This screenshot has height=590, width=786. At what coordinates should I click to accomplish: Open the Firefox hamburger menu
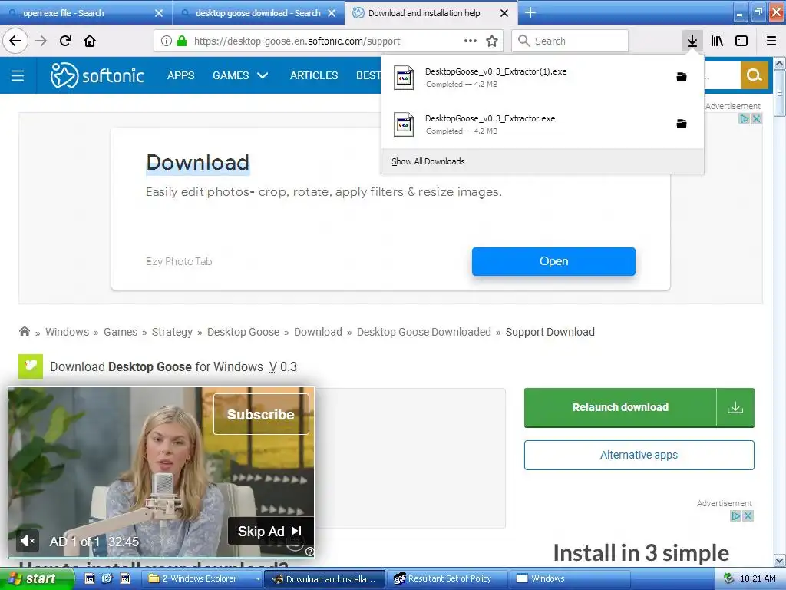(x=771, y=41)
